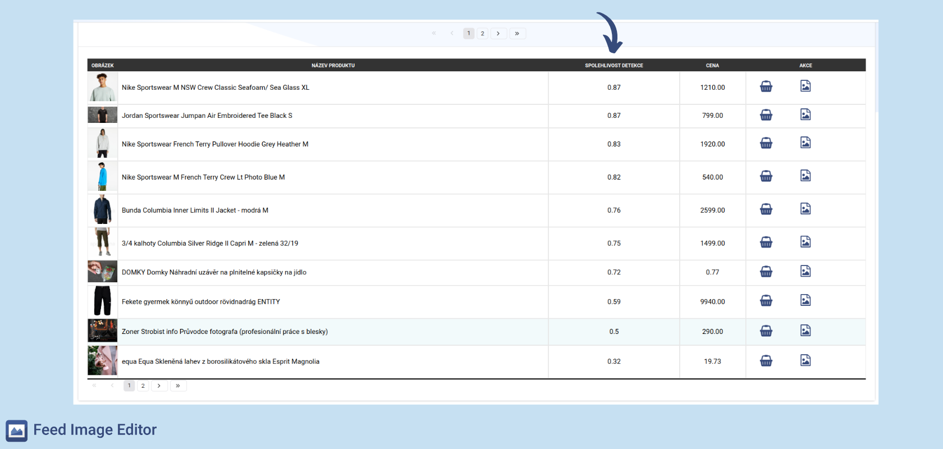Viewport: 943px width, 449px height.
Task: Open thumbnail of Columbia Silver Ridge capri pants
Action: [x=102, y=243]
